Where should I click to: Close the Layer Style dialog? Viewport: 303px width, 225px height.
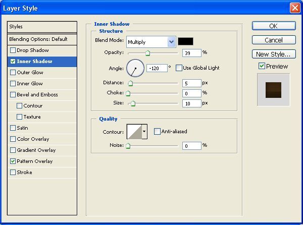295,8
